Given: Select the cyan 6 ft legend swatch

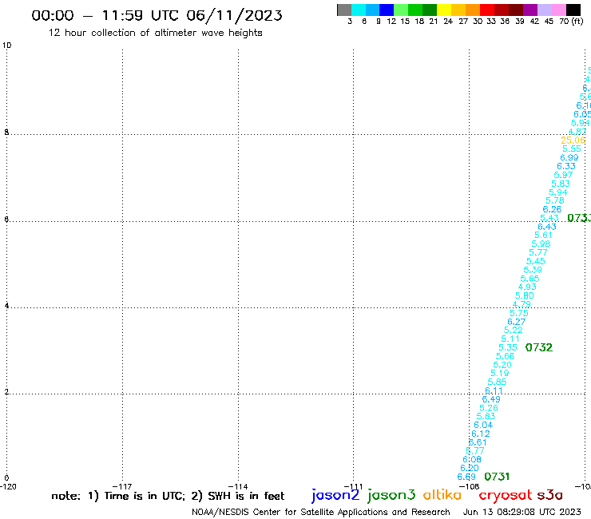Looking at the screenshot, I should pyautogui.click(x=359, y=10).
